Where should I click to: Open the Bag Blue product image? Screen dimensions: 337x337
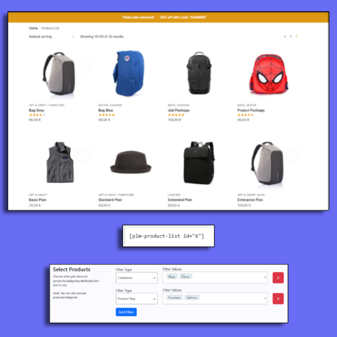[129, 73]
